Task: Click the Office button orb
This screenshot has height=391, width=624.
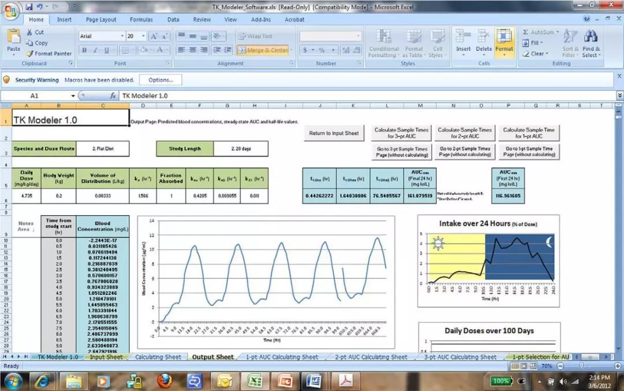Action: point(11,11)
